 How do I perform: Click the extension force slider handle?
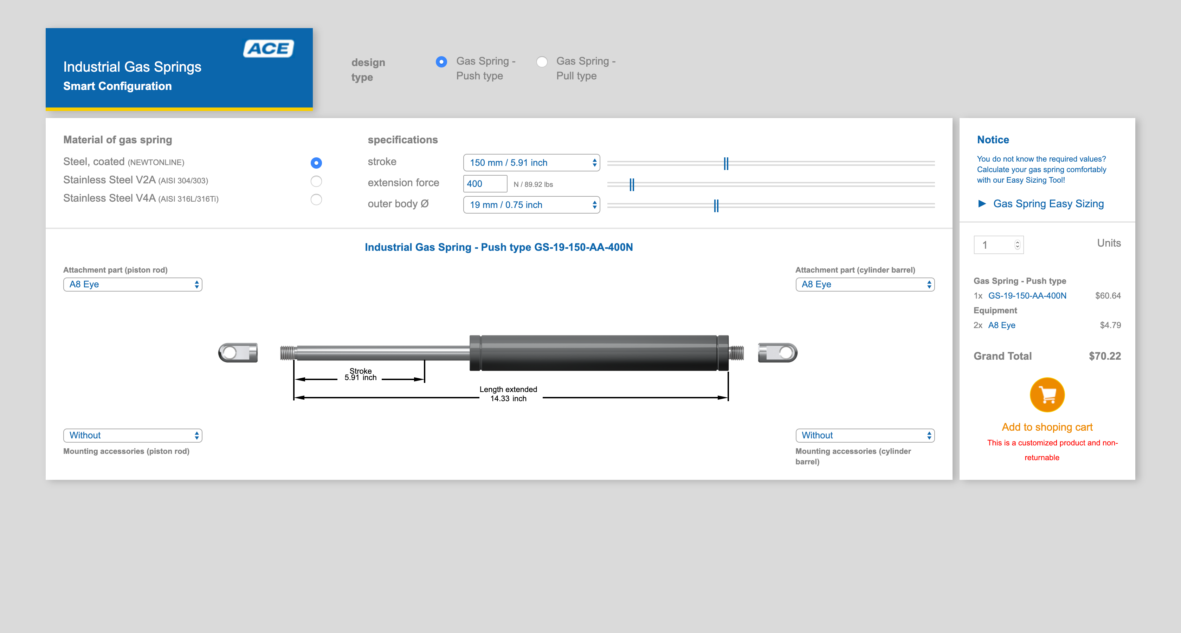(x=632, y=184)
